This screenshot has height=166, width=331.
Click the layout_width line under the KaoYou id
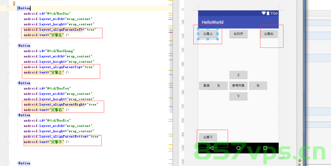pyautogui.click(x=58, y=94)
